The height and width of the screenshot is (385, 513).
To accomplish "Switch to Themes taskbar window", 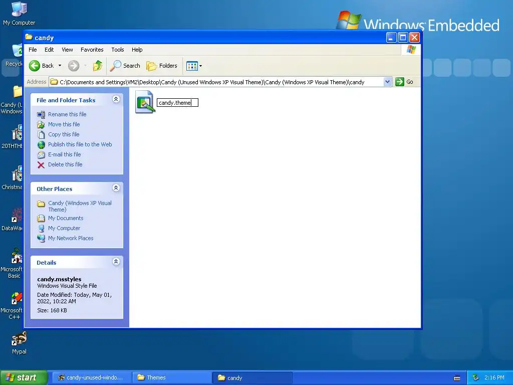I will [x=171, y=378].
